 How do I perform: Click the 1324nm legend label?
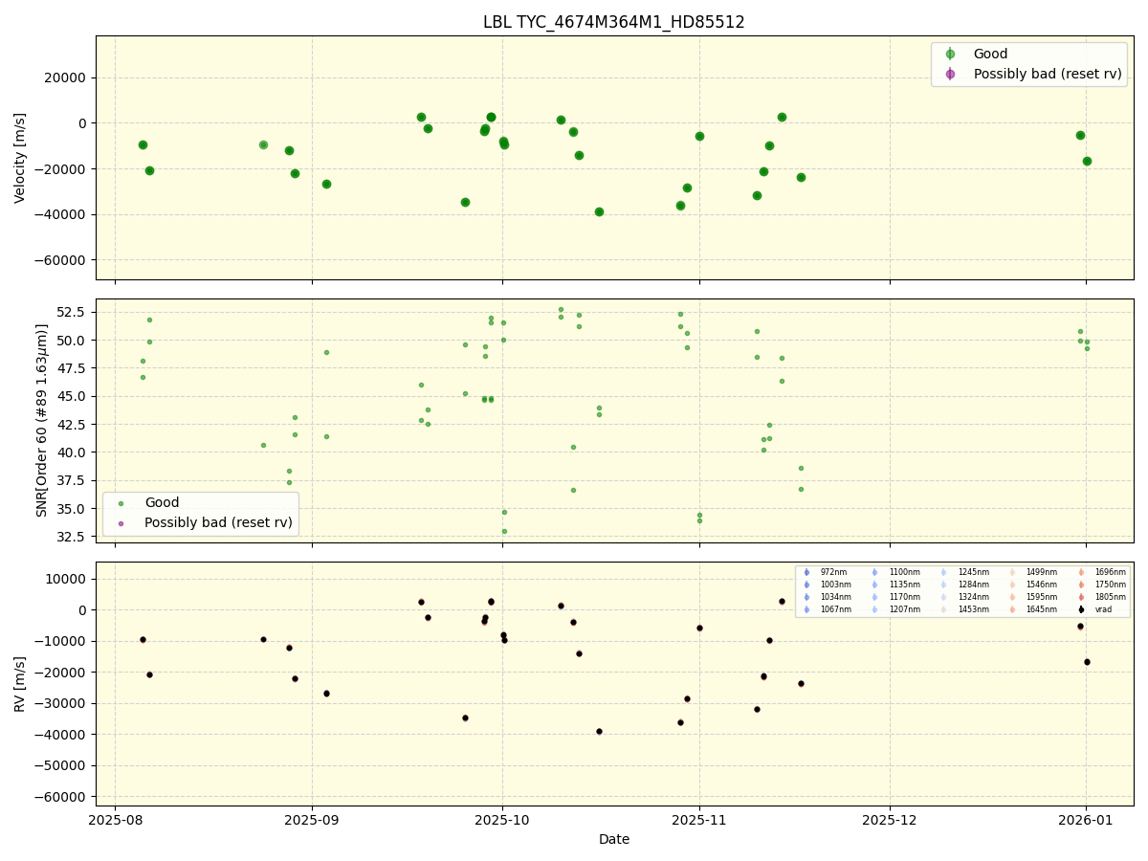974,597
